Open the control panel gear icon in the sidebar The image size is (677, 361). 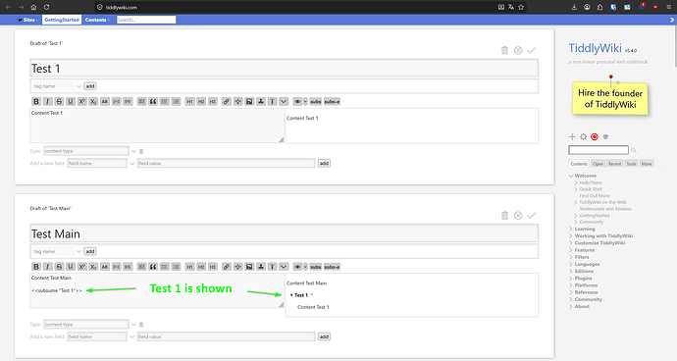584,137
